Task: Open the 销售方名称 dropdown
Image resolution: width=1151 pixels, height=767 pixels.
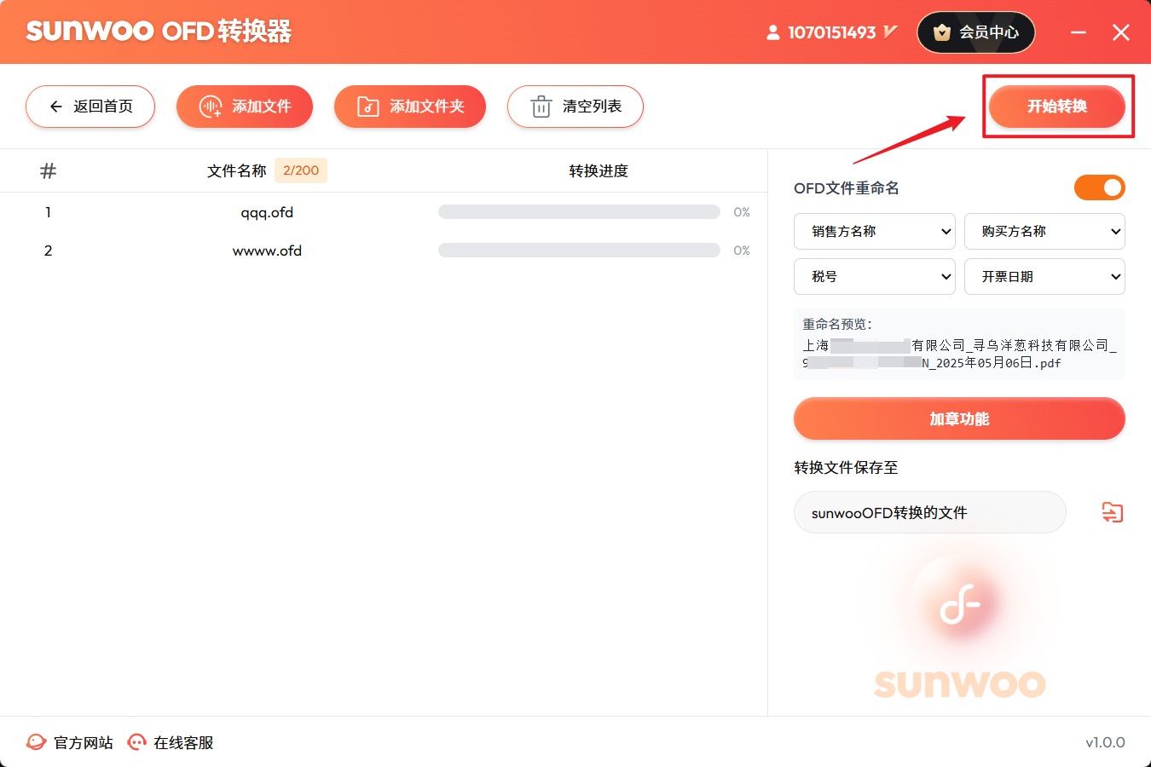Action: [x=874, y=231]
